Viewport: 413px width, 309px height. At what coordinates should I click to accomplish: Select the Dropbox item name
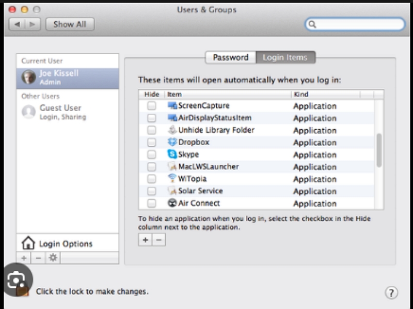click(x=194, y=142)
